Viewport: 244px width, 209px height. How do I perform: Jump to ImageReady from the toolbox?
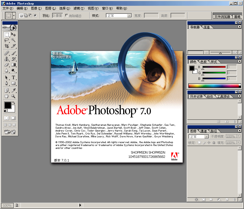click(x=10, y=132)
